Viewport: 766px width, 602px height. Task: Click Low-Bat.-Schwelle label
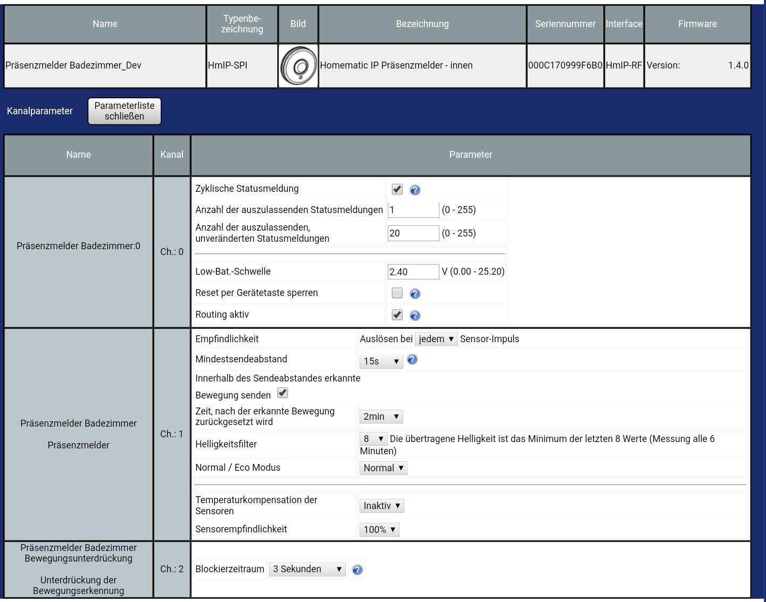(233, 272)
